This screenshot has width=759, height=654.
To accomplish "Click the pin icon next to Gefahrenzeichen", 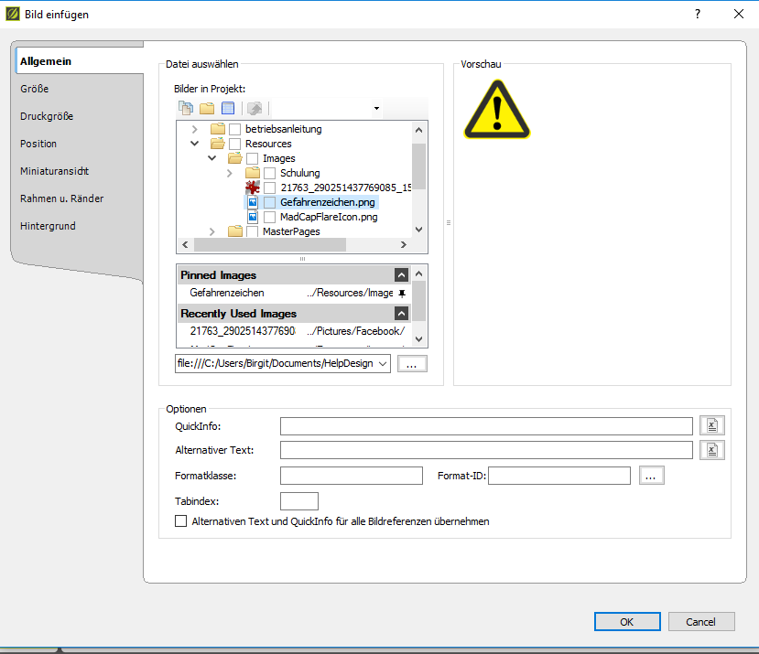I will [401, 294].
